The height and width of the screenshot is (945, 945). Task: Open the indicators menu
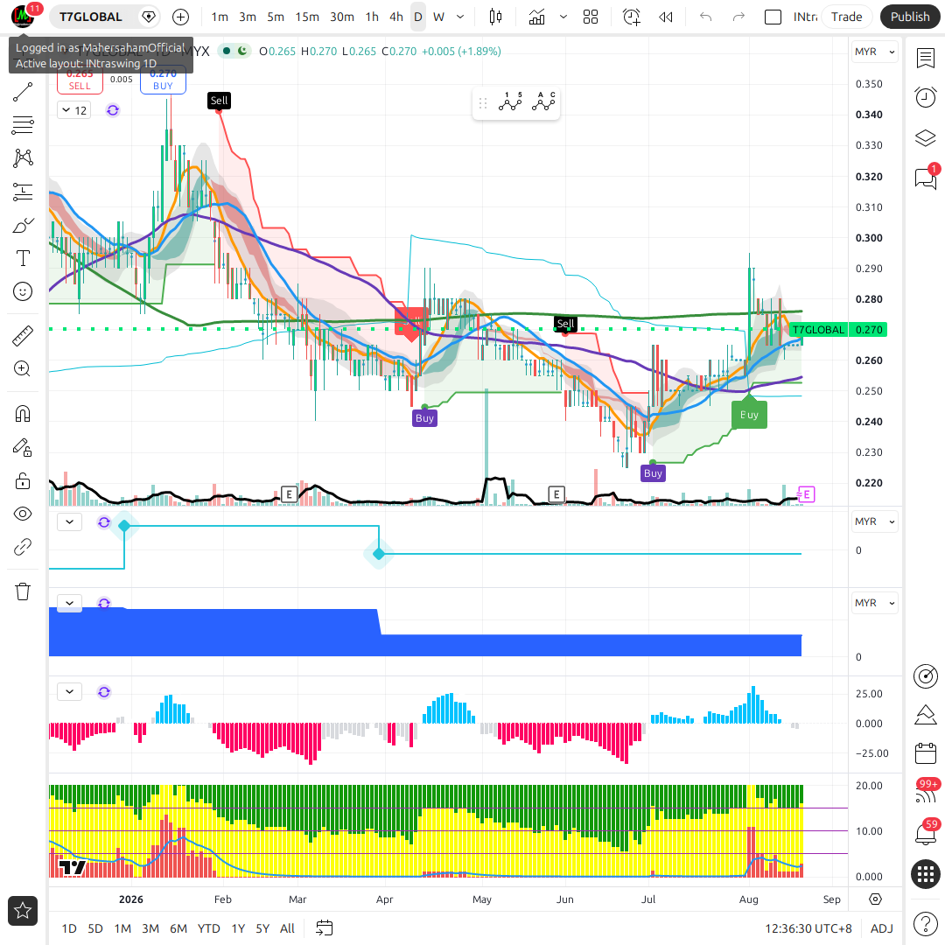[x=536, y=17]
